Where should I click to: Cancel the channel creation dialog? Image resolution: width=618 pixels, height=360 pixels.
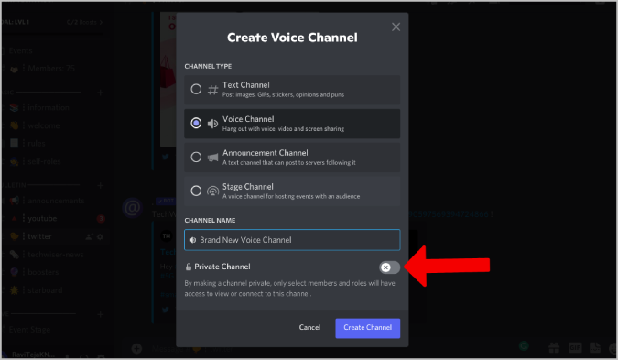coord(309,327)
